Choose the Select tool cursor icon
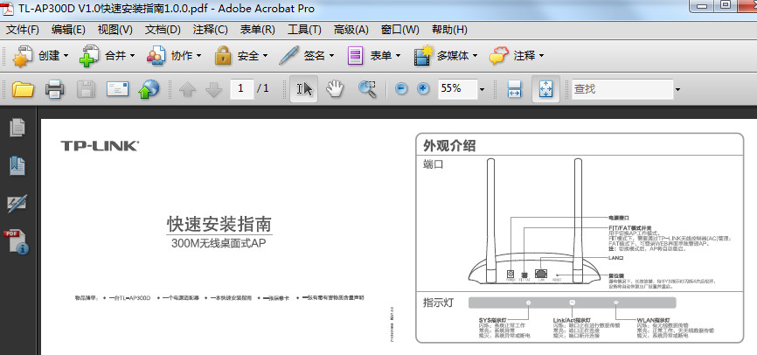Image resolution: width=757 pixels, height=355 pixels. click(303, 89)
